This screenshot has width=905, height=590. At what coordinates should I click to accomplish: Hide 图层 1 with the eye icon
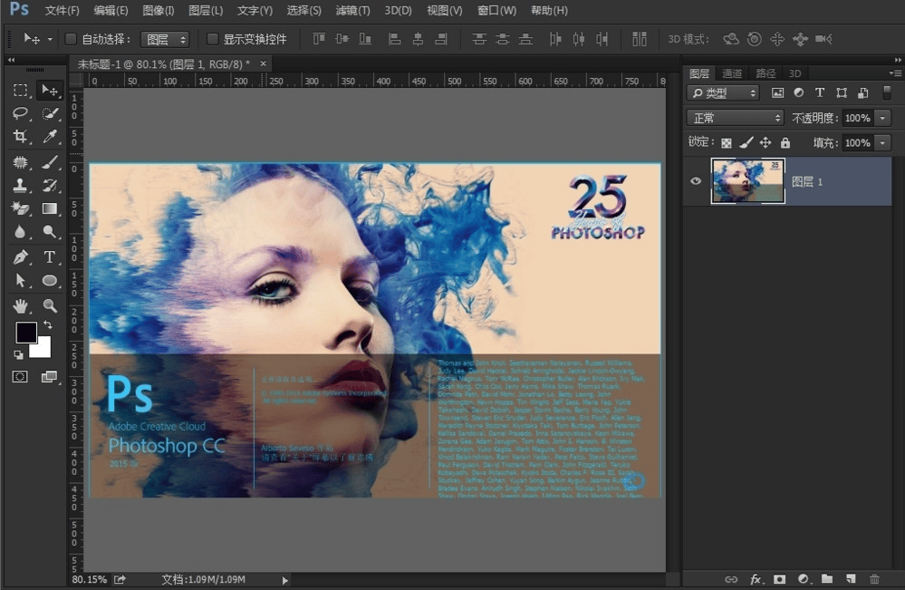[696, 181]
